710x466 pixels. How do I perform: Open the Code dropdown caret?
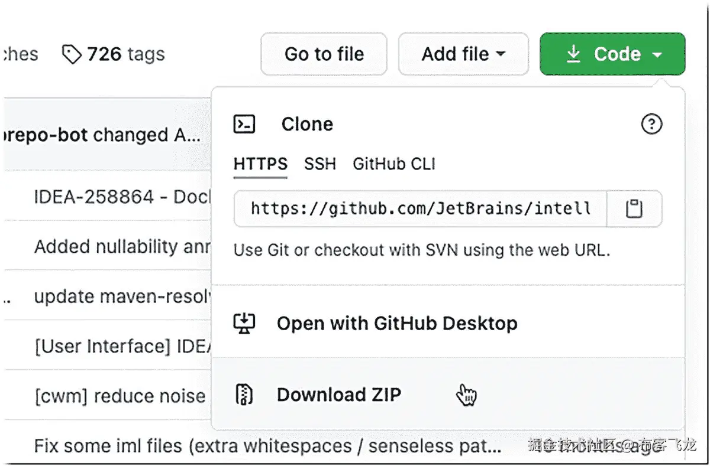657,55
